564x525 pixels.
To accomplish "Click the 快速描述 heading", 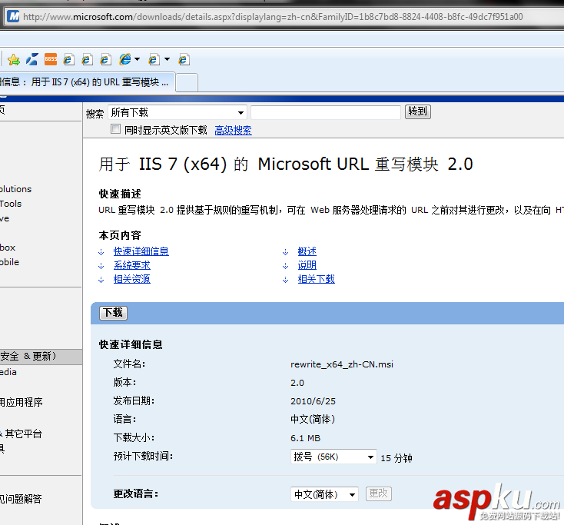I will tap(120, 194).
